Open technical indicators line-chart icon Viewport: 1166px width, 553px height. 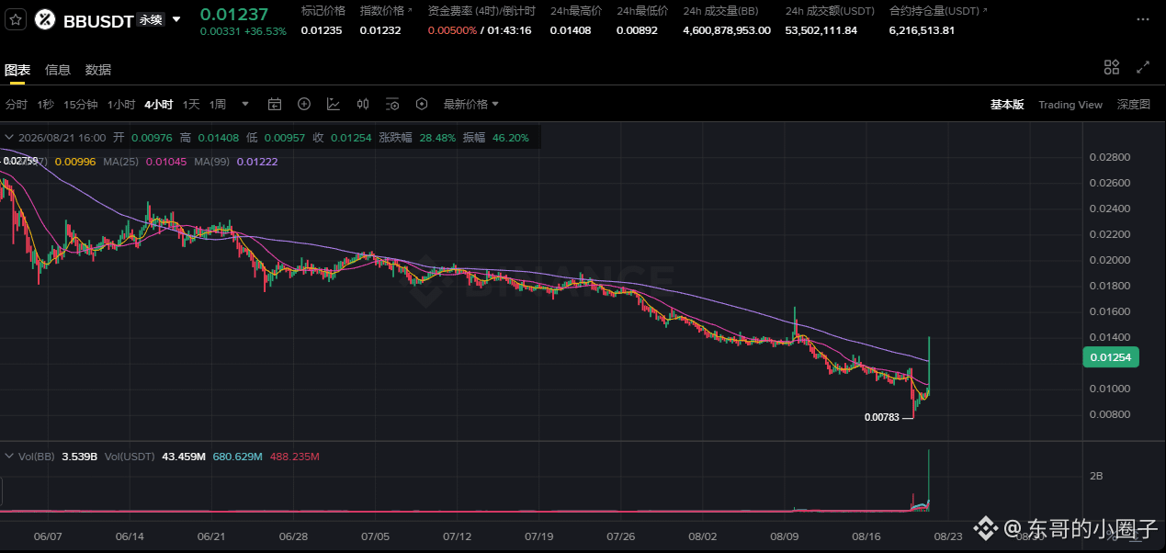[x=334, y=105]
